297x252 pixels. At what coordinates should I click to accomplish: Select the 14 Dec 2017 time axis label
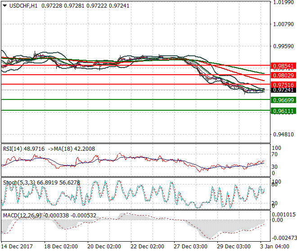tap(17, 247)
